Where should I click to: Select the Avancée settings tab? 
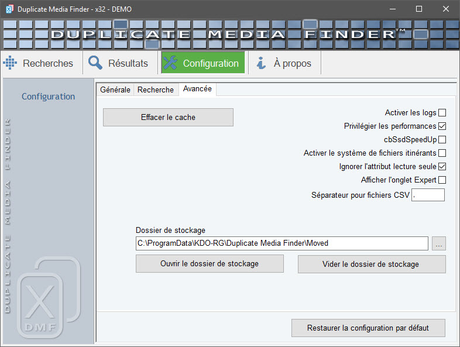point(197,89)
